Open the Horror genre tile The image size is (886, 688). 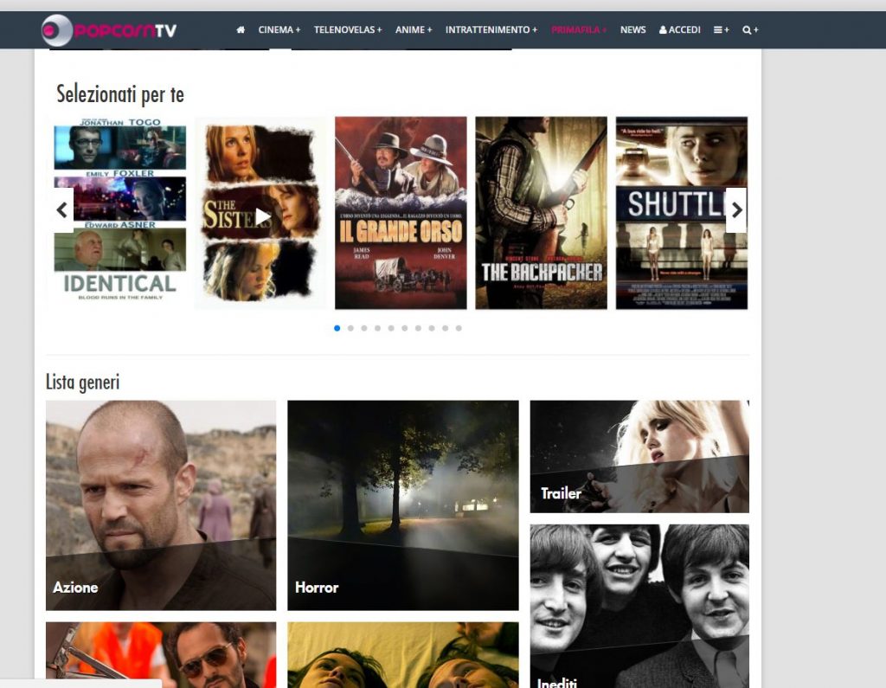coord(403,505)
